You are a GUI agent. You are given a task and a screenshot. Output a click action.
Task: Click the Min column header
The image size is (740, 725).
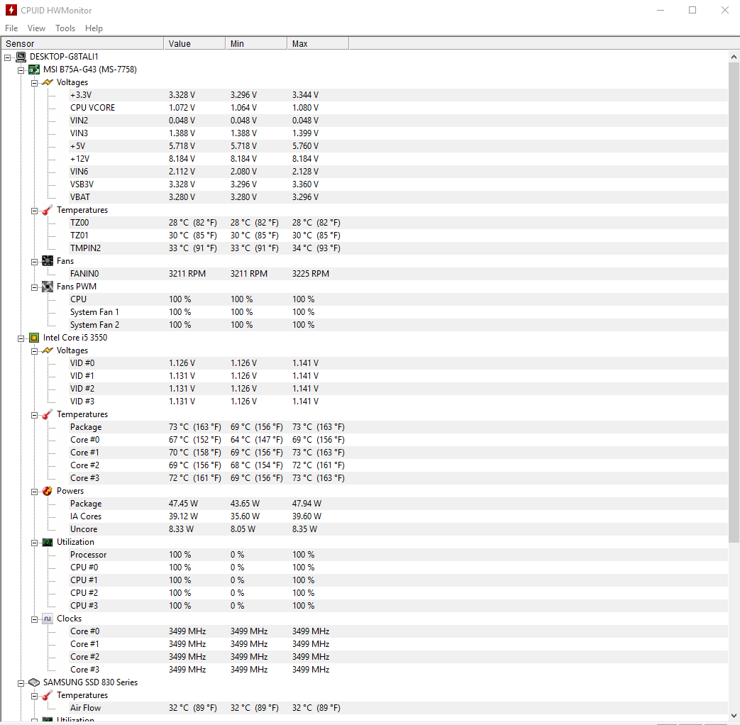tap(256, 43)
